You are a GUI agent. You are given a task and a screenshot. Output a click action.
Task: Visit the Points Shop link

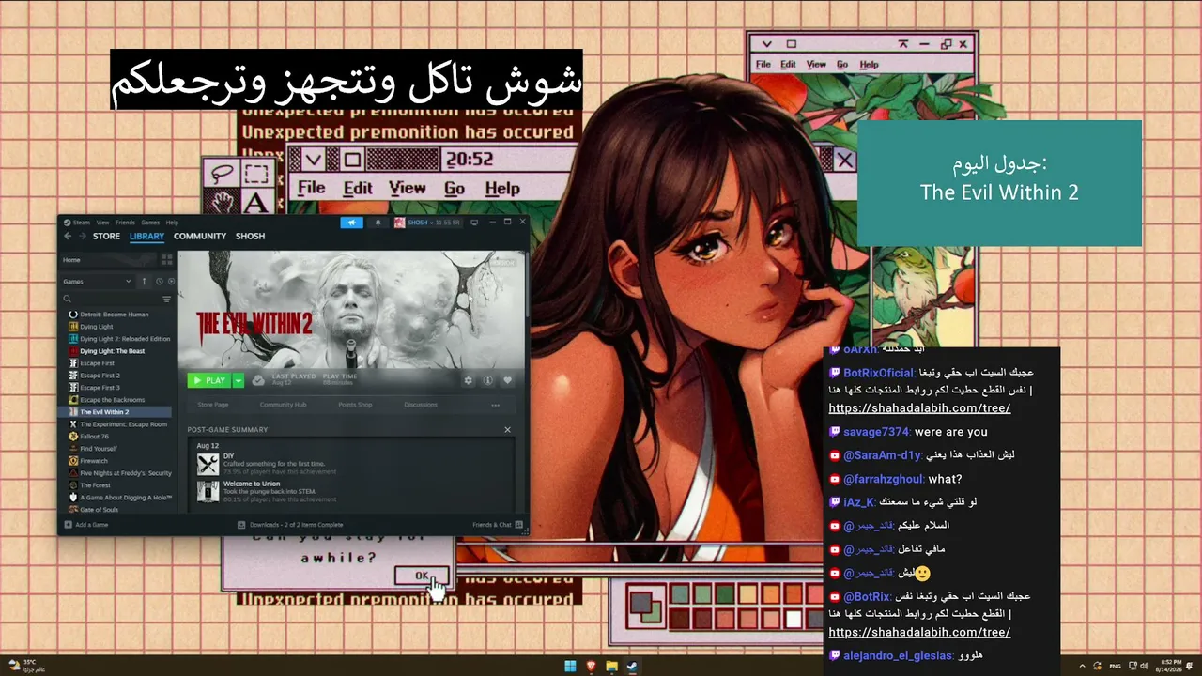pos(355,405)
